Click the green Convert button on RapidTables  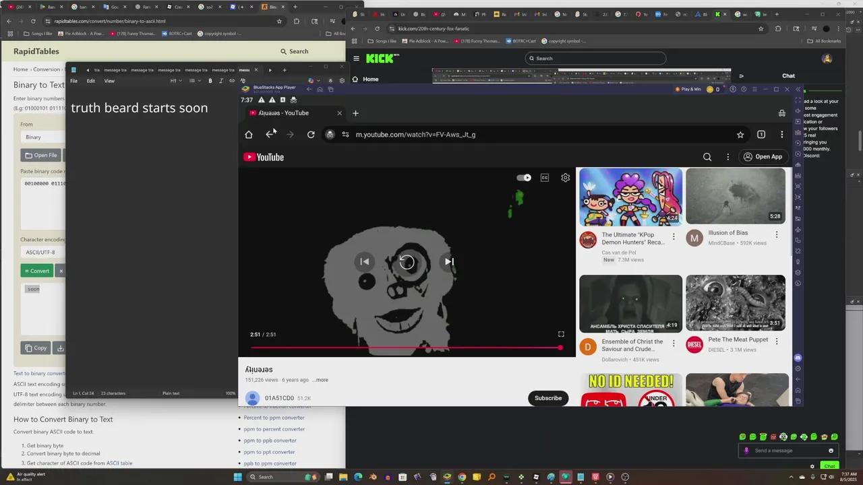pos(36,271)
